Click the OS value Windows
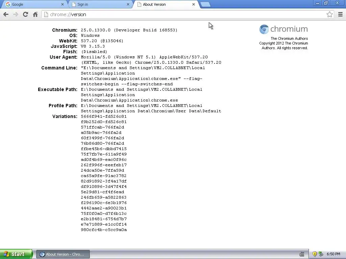Screen dimensions: 346x259 pyautogui.click(x=90, y=35)
